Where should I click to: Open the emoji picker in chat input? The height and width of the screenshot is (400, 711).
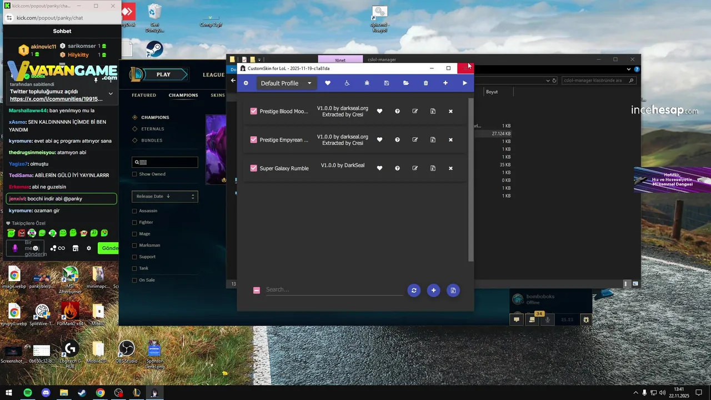point(36,248)
